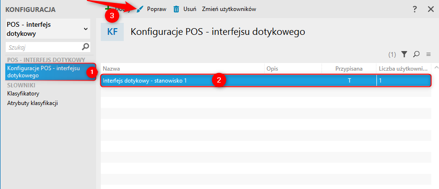Viewport: 439px width, 189px height.
Task: Click the magnifier search icon above table
Action: pos(417,54)
